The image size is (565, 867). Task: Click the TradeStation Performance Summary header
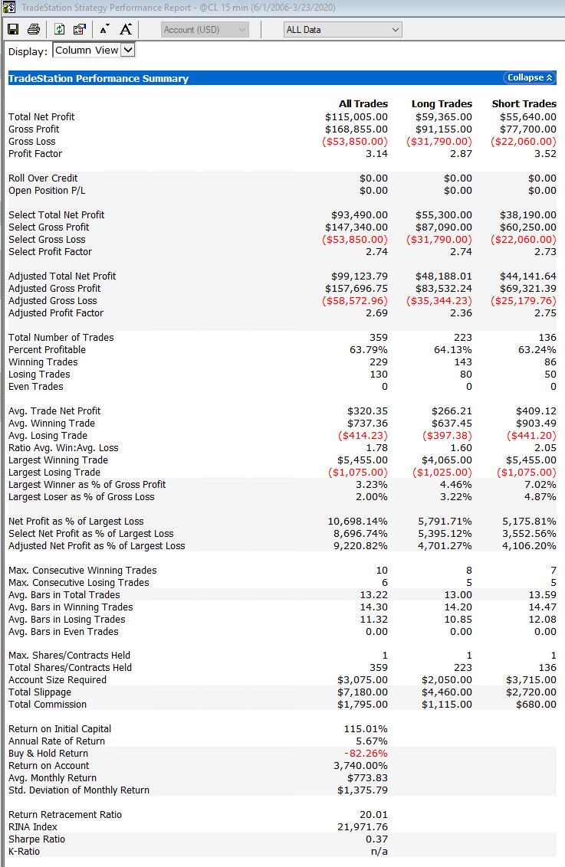98,78
